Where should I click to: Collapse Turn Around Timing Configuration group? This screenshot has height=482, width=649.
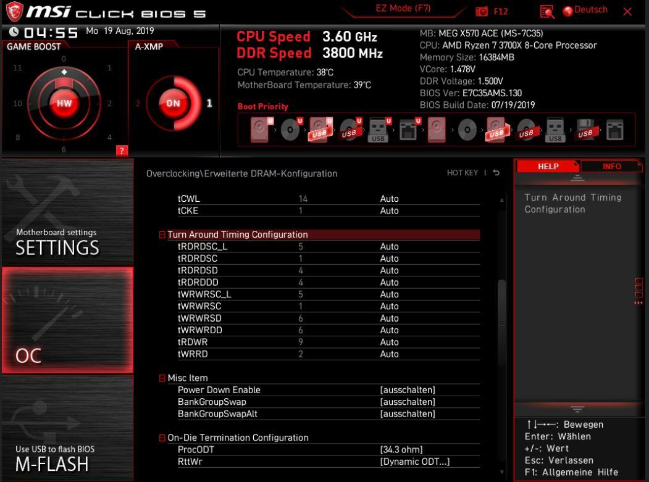pos(162,235)
